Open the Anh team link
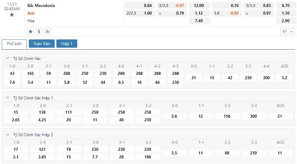 pyautogui.click(x=31, y=13)
